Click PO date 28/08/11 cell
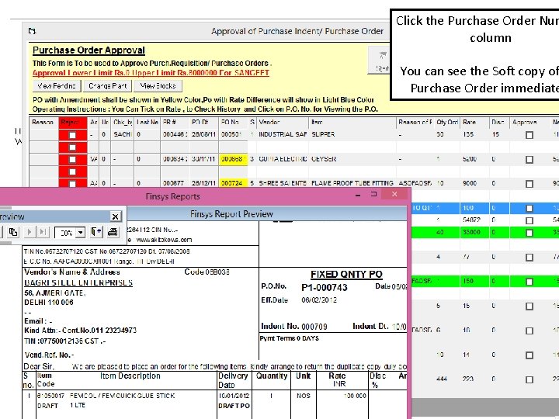Viewport: 559px width, 419px height. [x=203, y=135]
